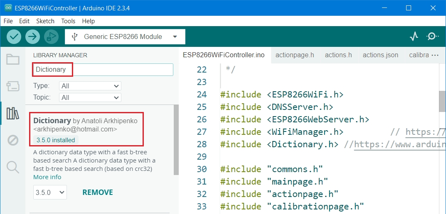Open the Topic filter dropdown
Viewport: 446px width, 214px height.
[90, 97]
